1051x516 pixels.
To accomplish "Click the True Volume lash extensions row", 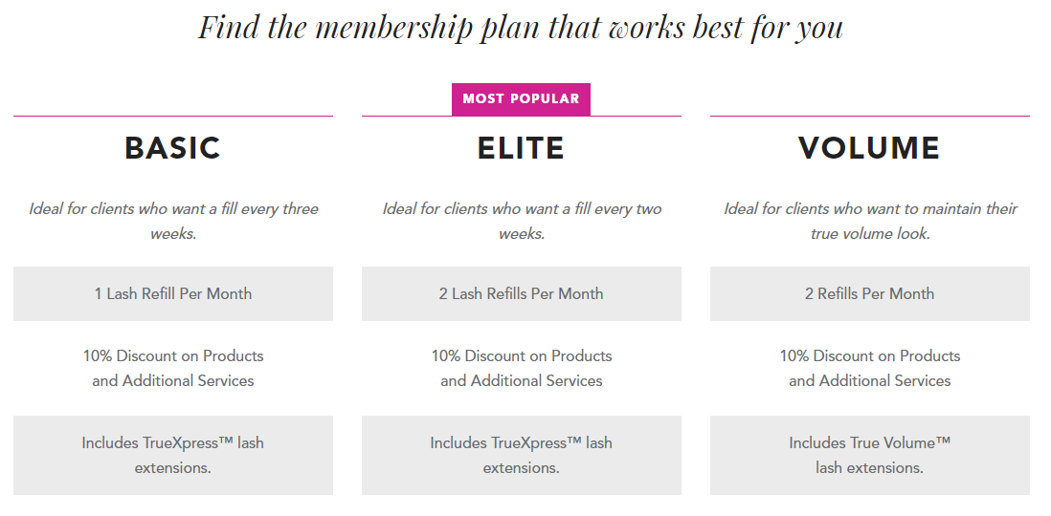I will [870, 455].
